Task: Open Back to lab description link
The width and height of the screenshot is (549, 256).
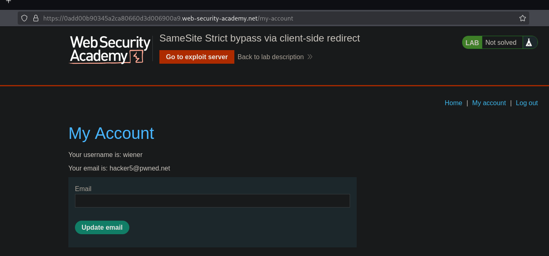Action: pos(271,57)
